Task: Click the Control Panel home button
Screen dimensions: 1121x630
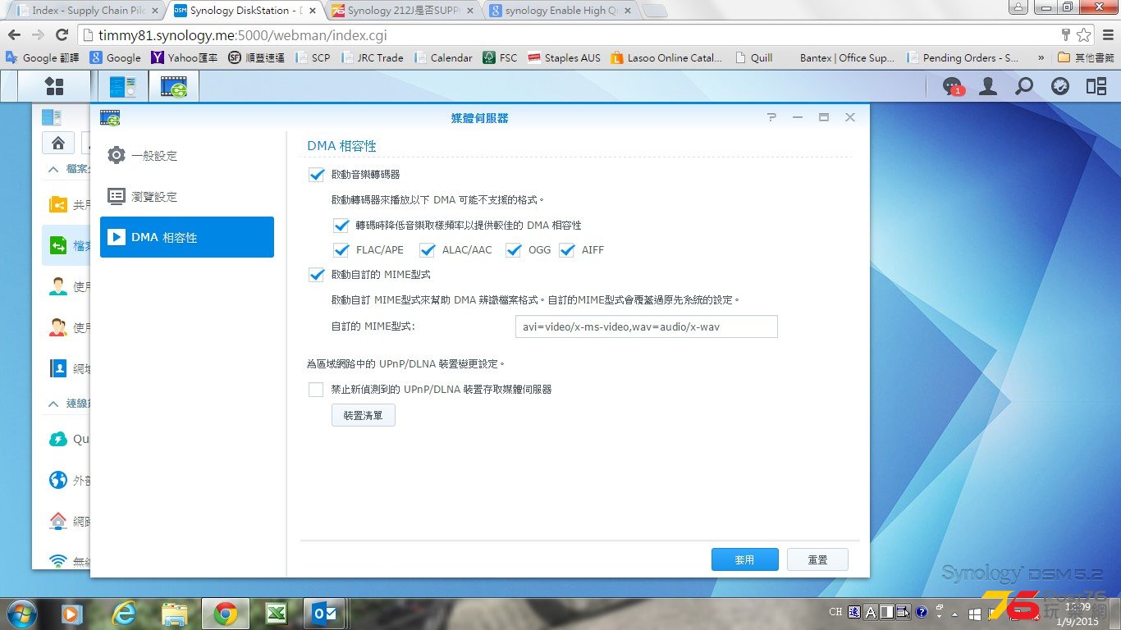Action: coord(58,143)
